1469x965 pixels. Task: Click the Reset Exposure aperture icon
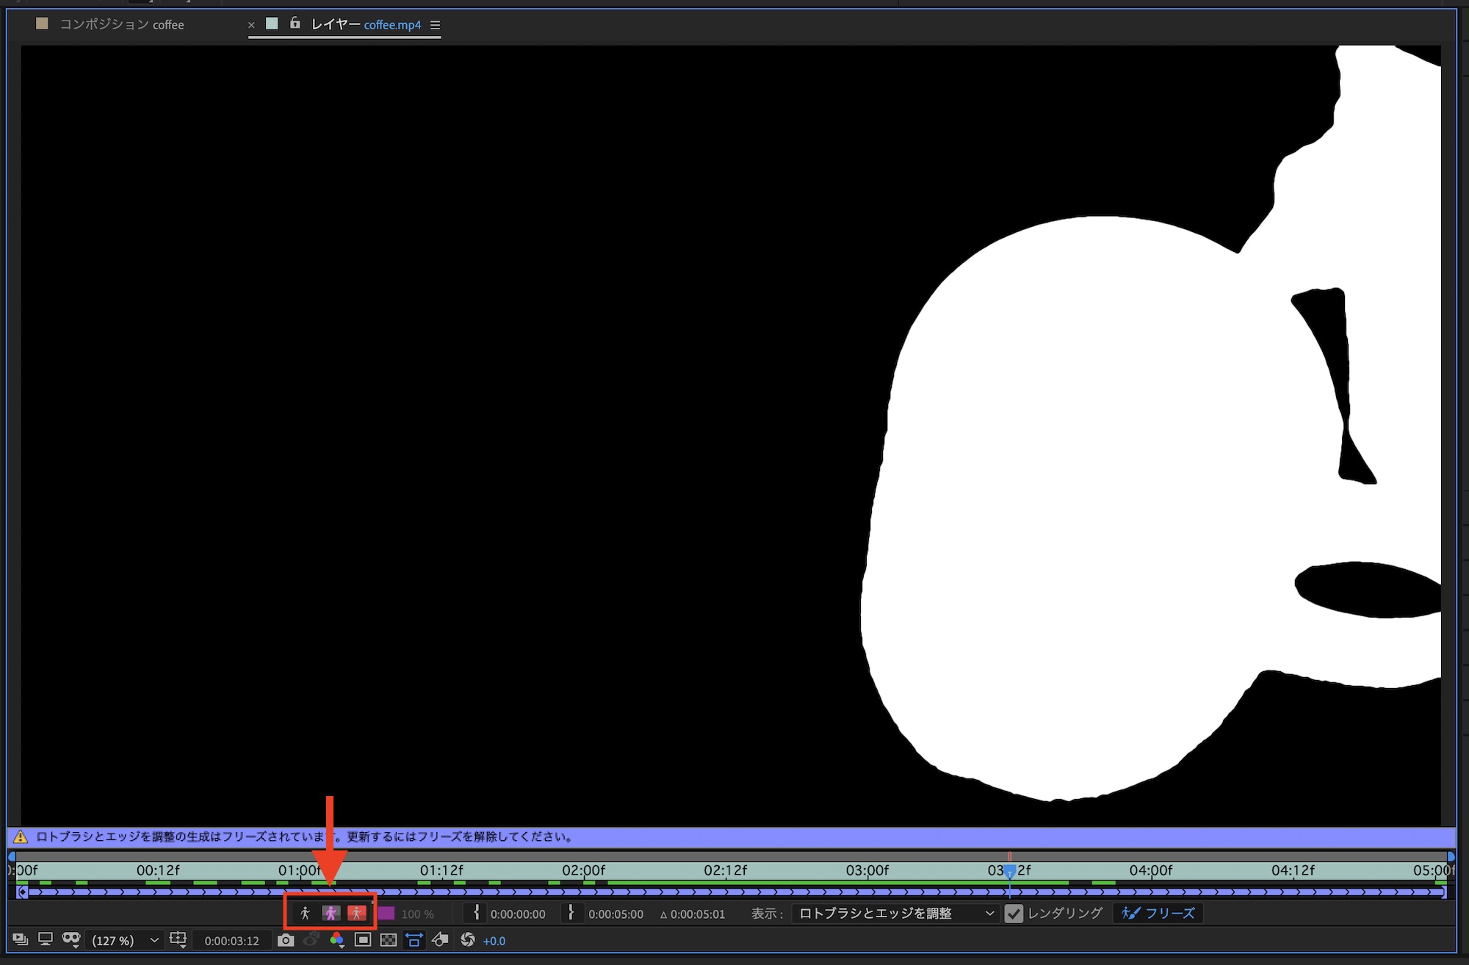click(x=467, y=940)
